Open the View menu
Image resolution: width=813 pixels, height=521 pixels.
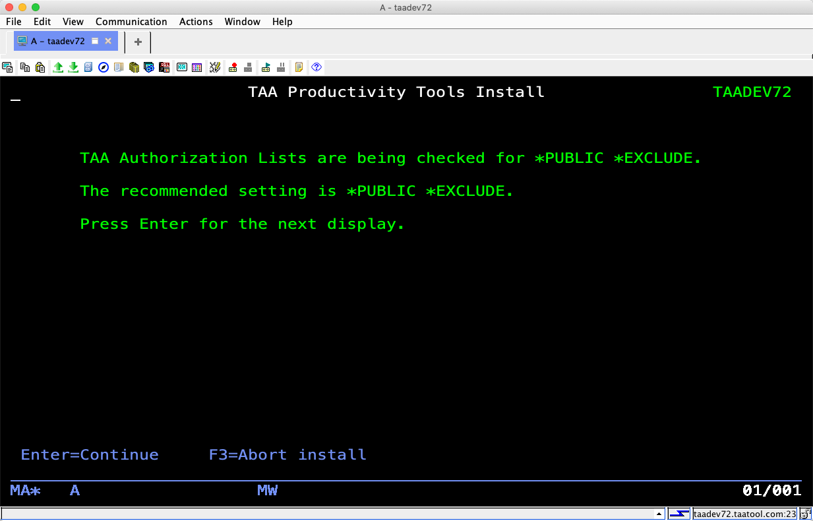pyautogui.click(x=73, y=22)
